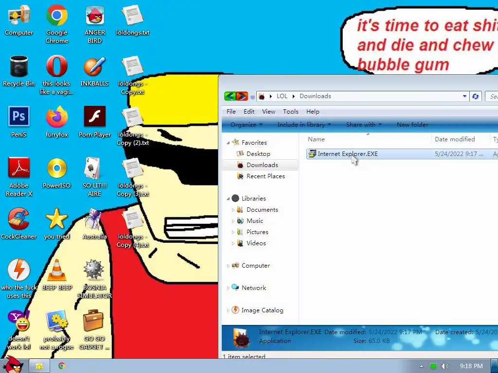Select loldongs - Copy (2).txt on desktop
This screenshot has height=373, width=498.
coord(133,126)
